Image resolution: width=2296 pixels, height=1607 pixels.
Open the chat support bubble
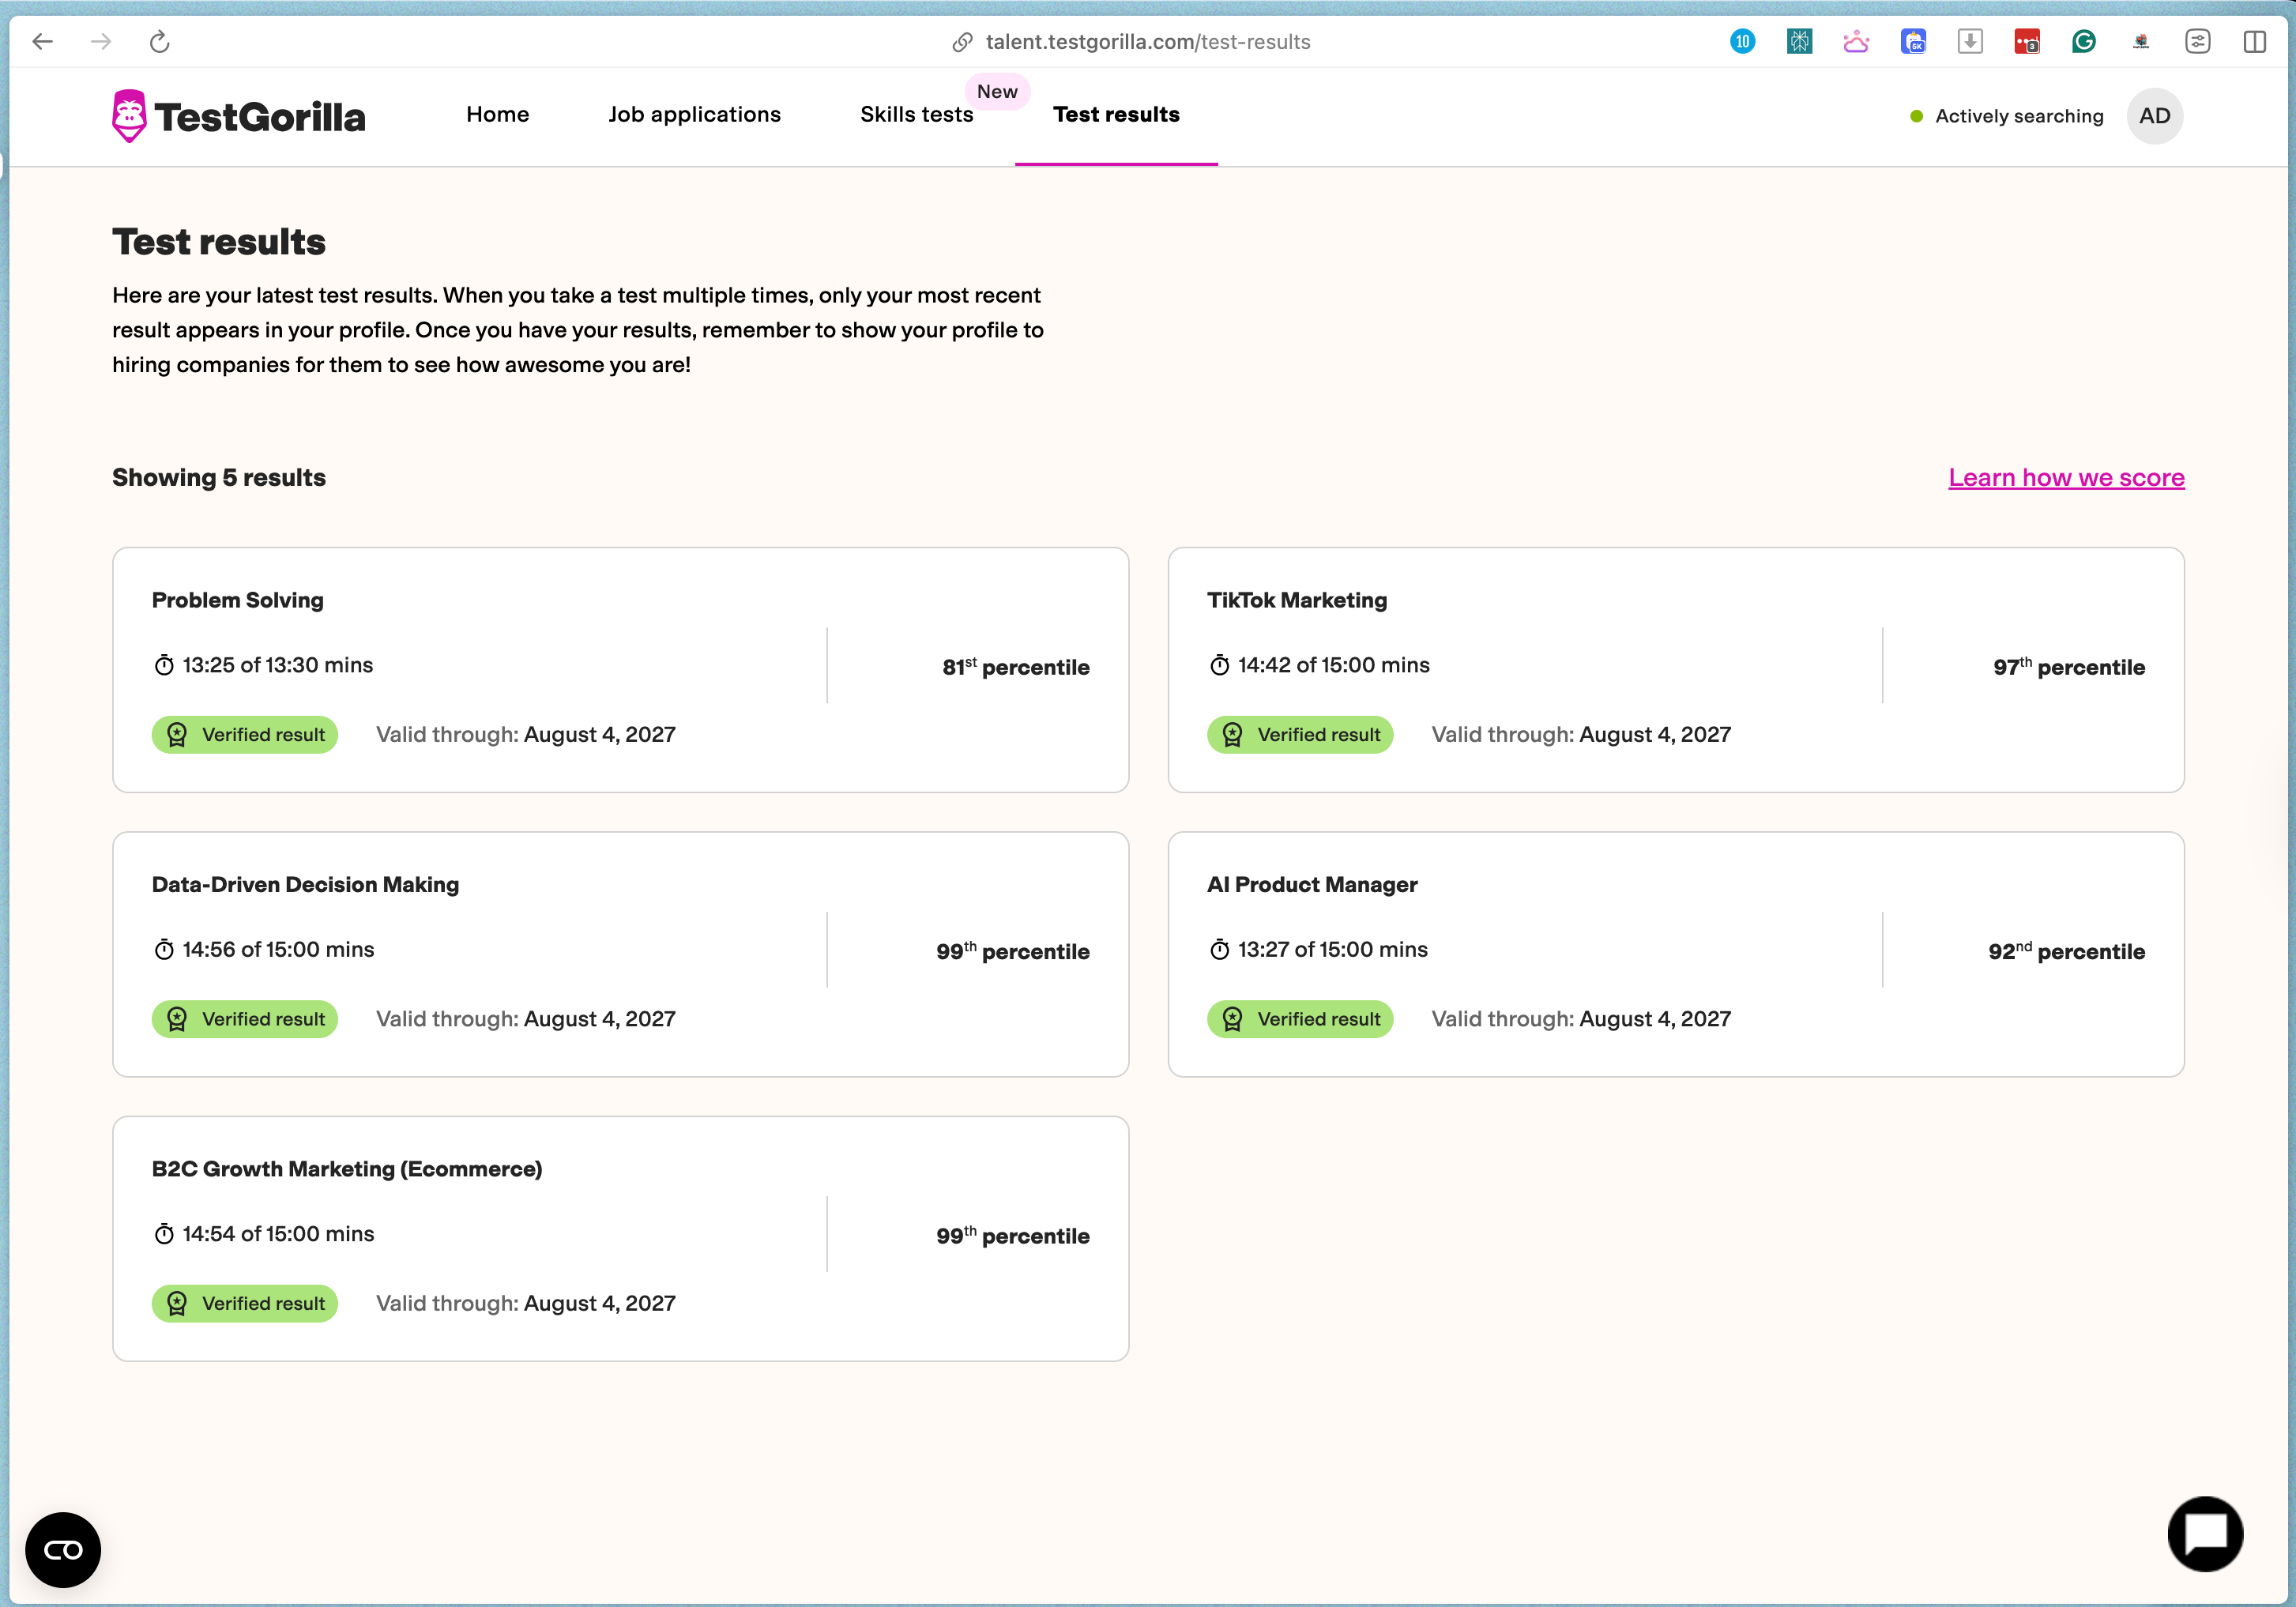(2204, 1533)
